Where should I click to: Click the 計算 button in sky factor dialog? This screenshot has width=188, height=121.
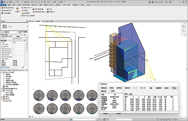point(151,88)
